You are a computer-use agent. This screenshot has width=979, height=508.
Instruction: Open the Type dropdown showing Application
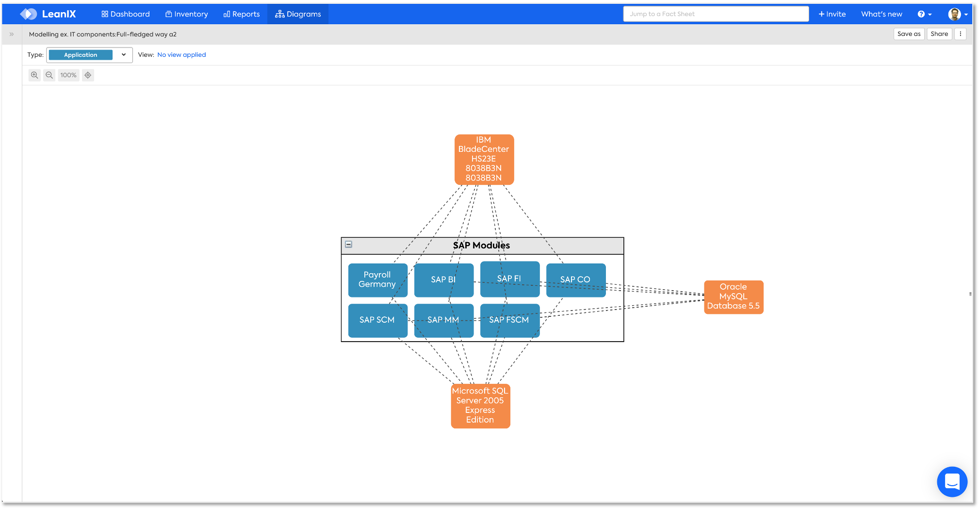click(89, 55)
